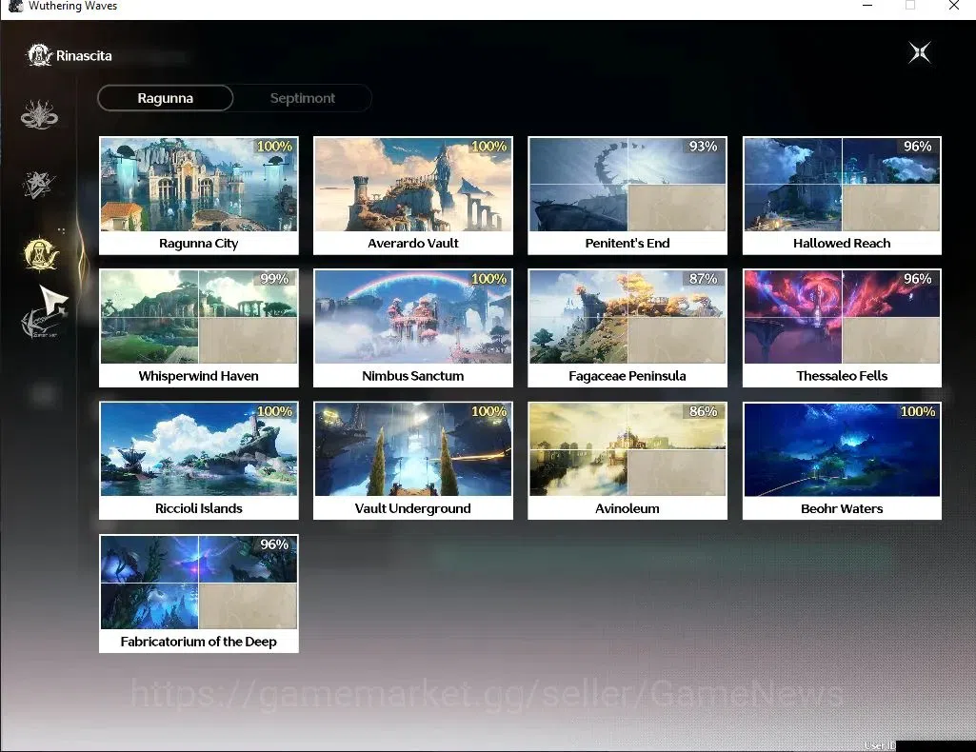Screen dimensions: 976x752
Task: Open the second region emblem in the sidebar
Action: (39, 184)
